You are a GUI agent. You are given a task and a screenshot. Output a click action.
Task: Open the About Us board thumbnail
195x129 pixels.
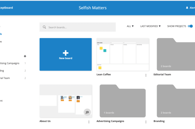coord(65,101)
